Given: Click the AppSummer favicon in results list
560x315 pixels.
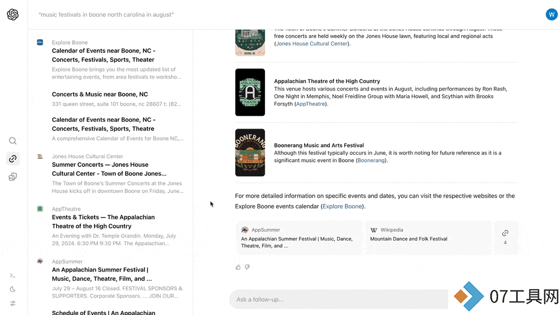Looking at the screenshot, I should tap(40, 261).
